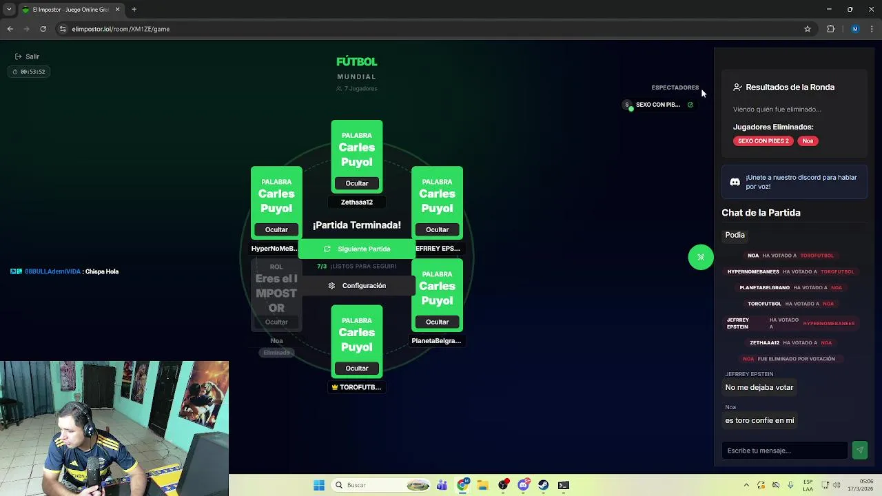Click the 'es toro confie en mí' message
Image resolution: width=882 pixels, height=496 pixels.
pyautogui.click(x=759, y=420)
